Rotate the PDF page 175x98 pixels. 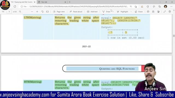[42, 11]
